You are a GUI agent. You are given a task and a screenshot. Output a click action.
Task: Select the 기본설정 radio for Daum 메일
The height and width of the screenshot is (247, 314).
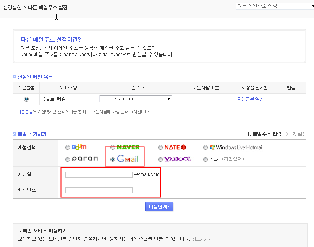click(26, 99)
